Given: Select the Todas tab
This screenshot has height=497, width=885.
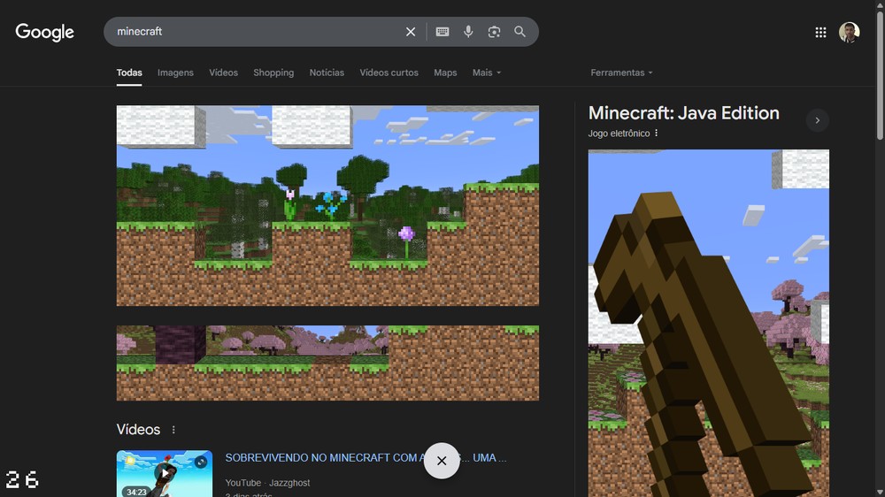Looking at the screenshot, I should point(129,73).
